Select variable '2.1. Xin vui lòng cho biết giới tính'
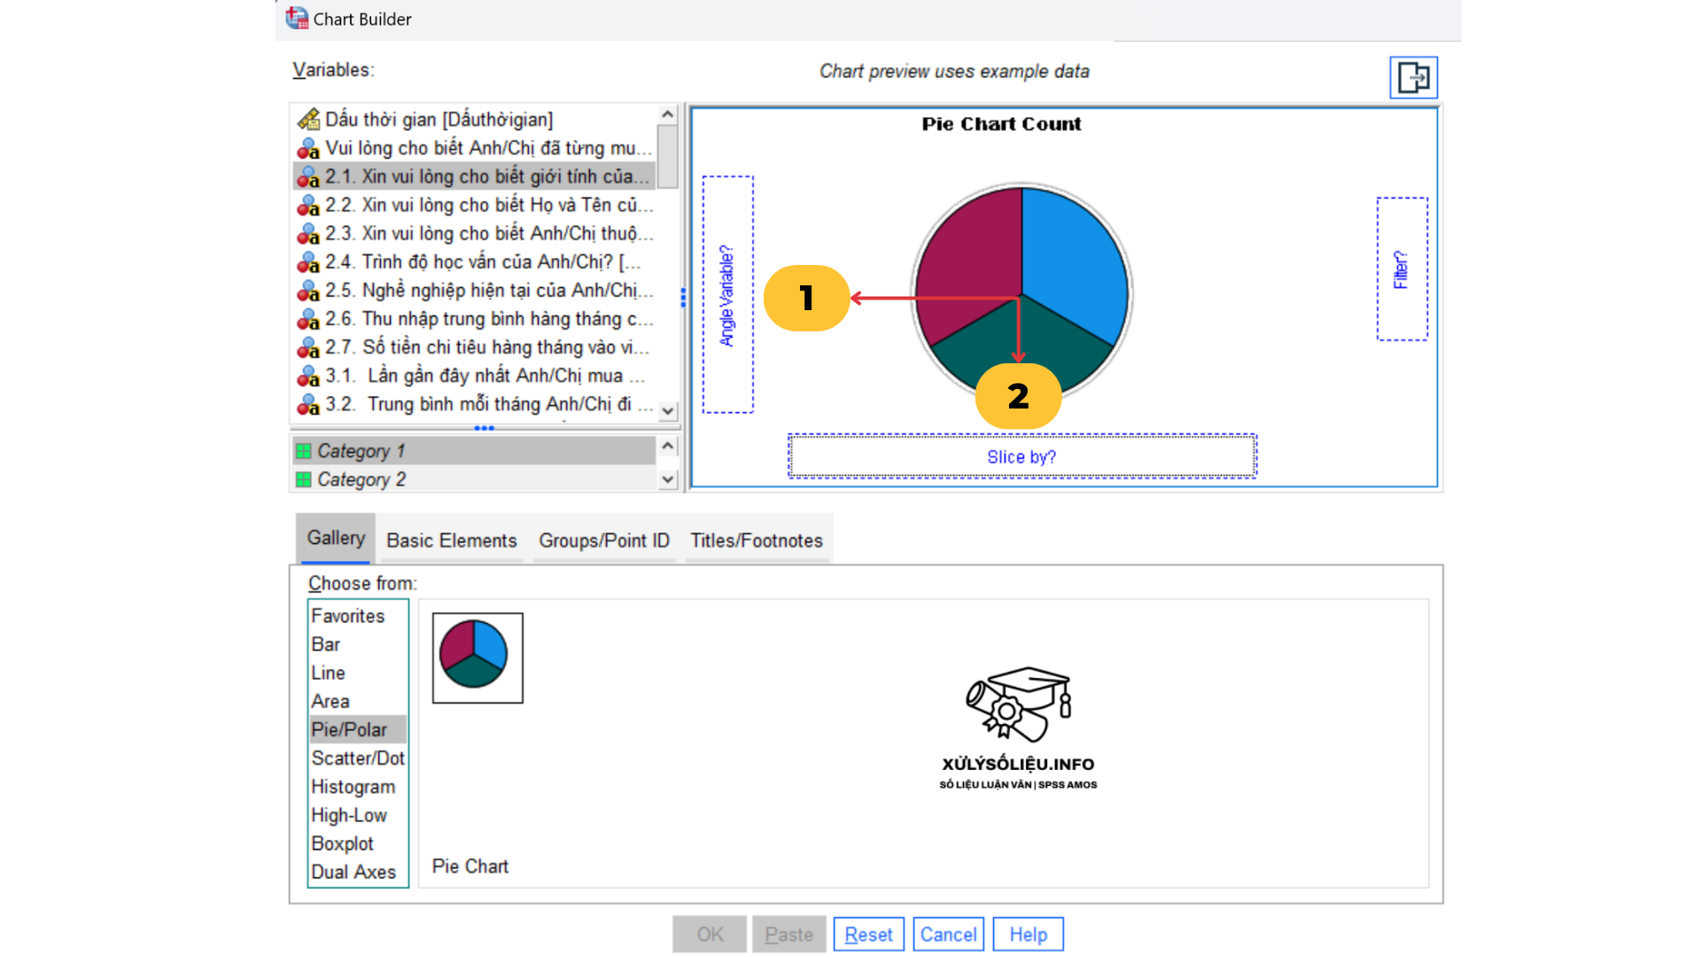The width and height of the screenshot is (1701, 957). click(x=475, y=176)
